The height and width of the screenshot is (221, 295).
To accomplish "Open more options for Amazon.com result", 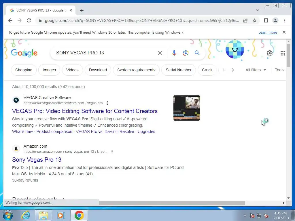I will [112, 152].
